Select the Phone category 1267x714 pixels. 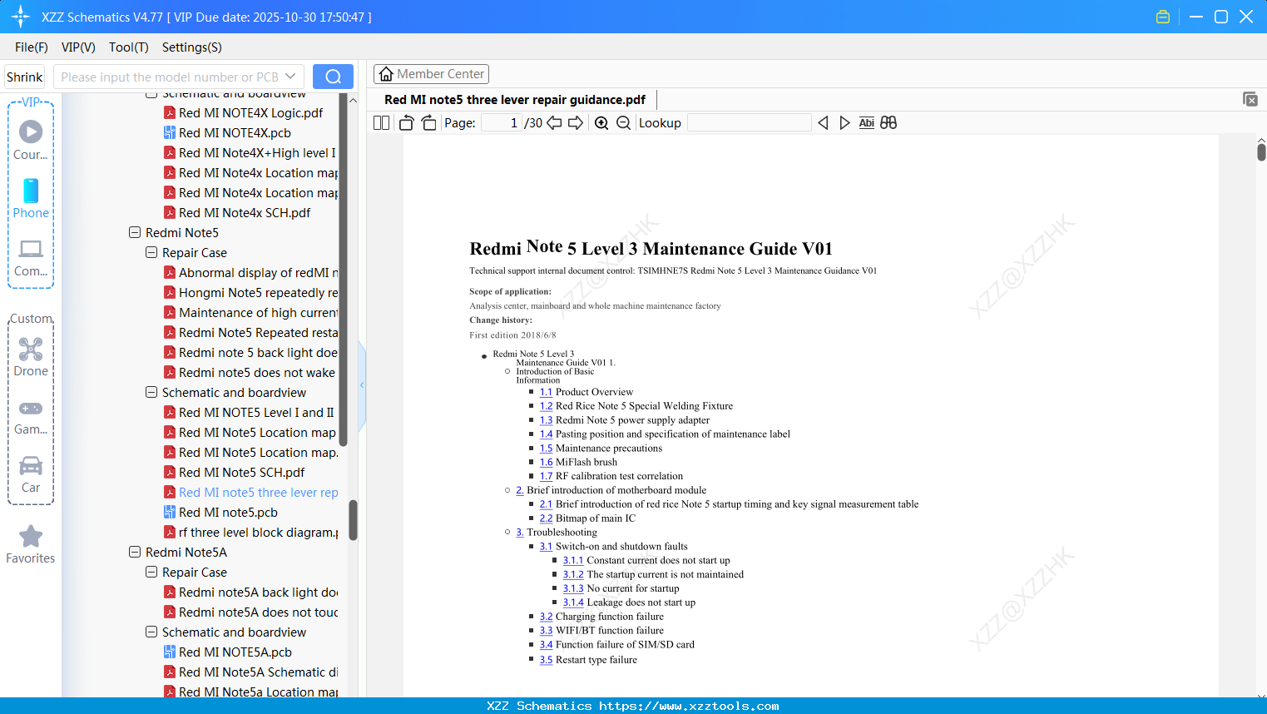(x=31, y=198)
